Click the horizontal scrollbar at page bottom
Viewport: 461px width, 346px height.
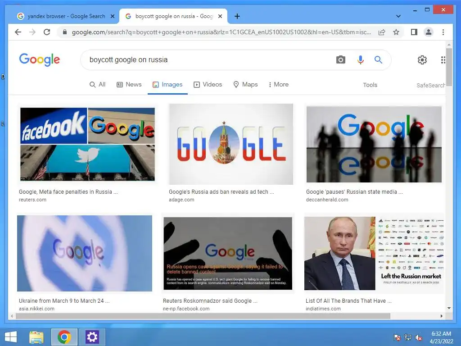[x=203, y=316]
